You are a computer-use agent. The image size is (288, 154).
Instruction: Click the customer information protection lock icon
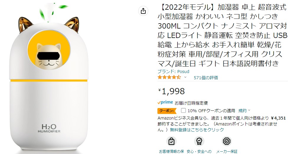click(171, 141)
